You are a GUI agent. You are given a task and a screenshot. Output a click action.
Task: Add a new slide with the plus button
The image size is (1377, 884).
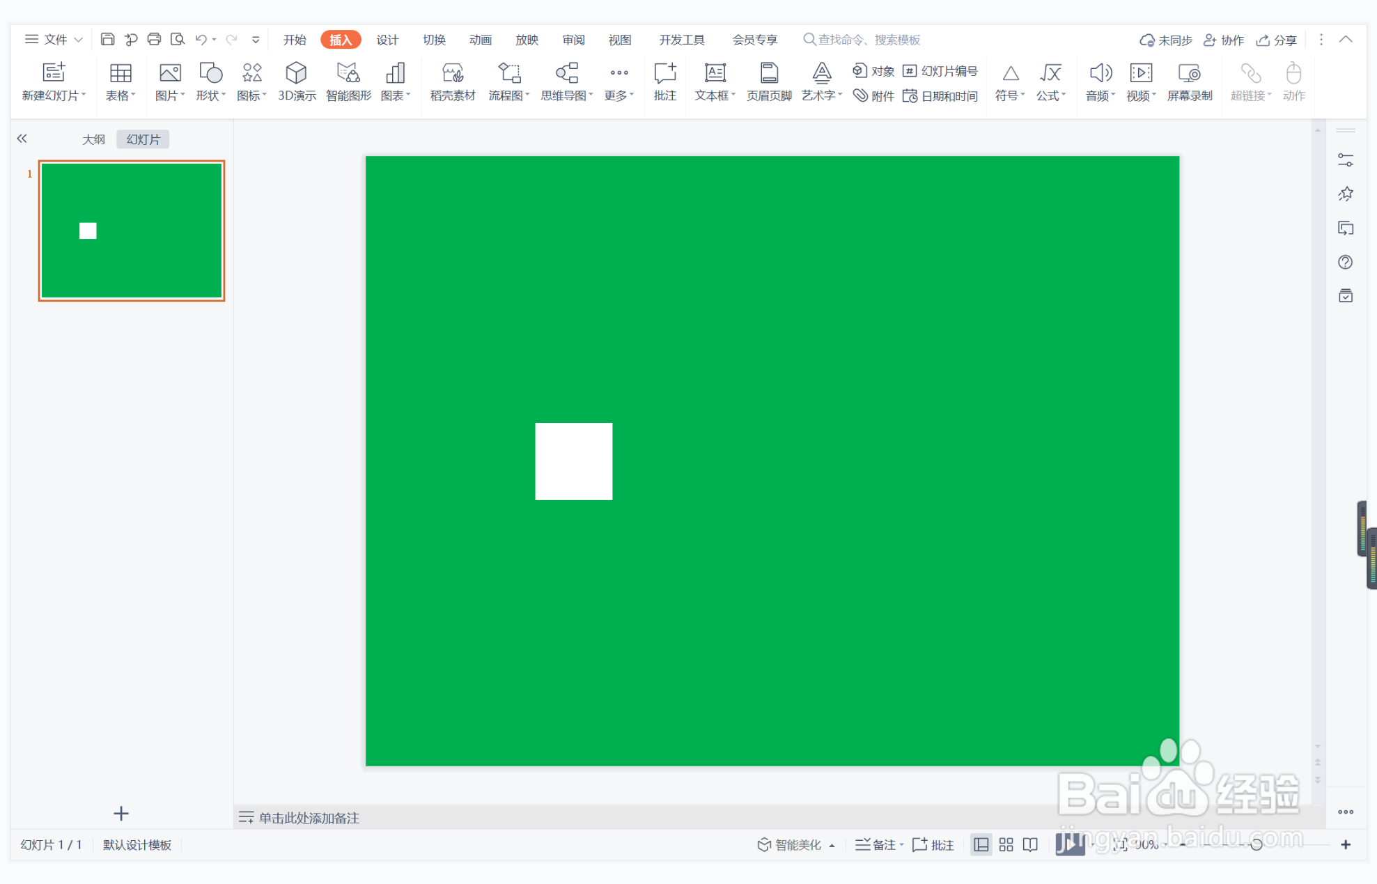(121, 814)
